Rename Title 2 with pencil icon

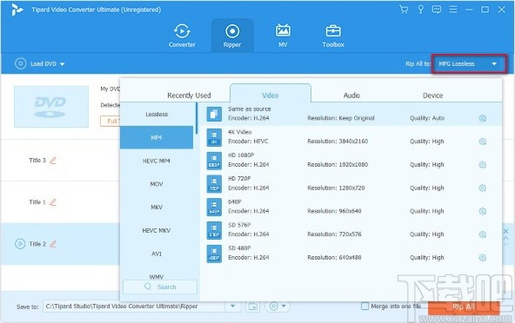pyautogui.click(x=52, y=244)
